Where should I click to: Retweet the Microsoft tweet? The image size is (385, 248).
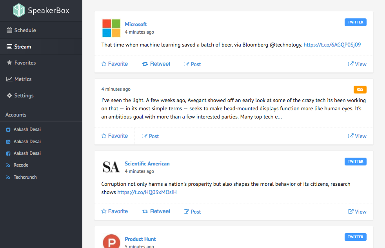pos(156,64)
